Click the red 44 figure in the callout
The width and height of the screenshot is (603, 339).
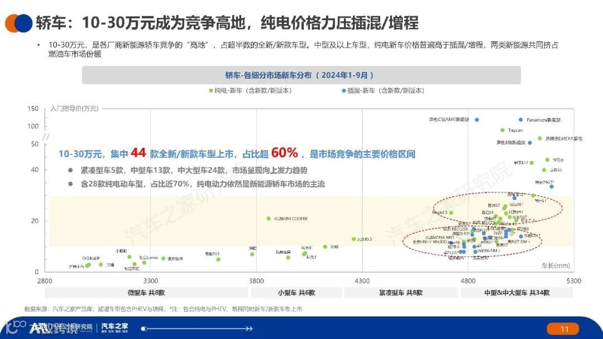click(x=138, y=153)
